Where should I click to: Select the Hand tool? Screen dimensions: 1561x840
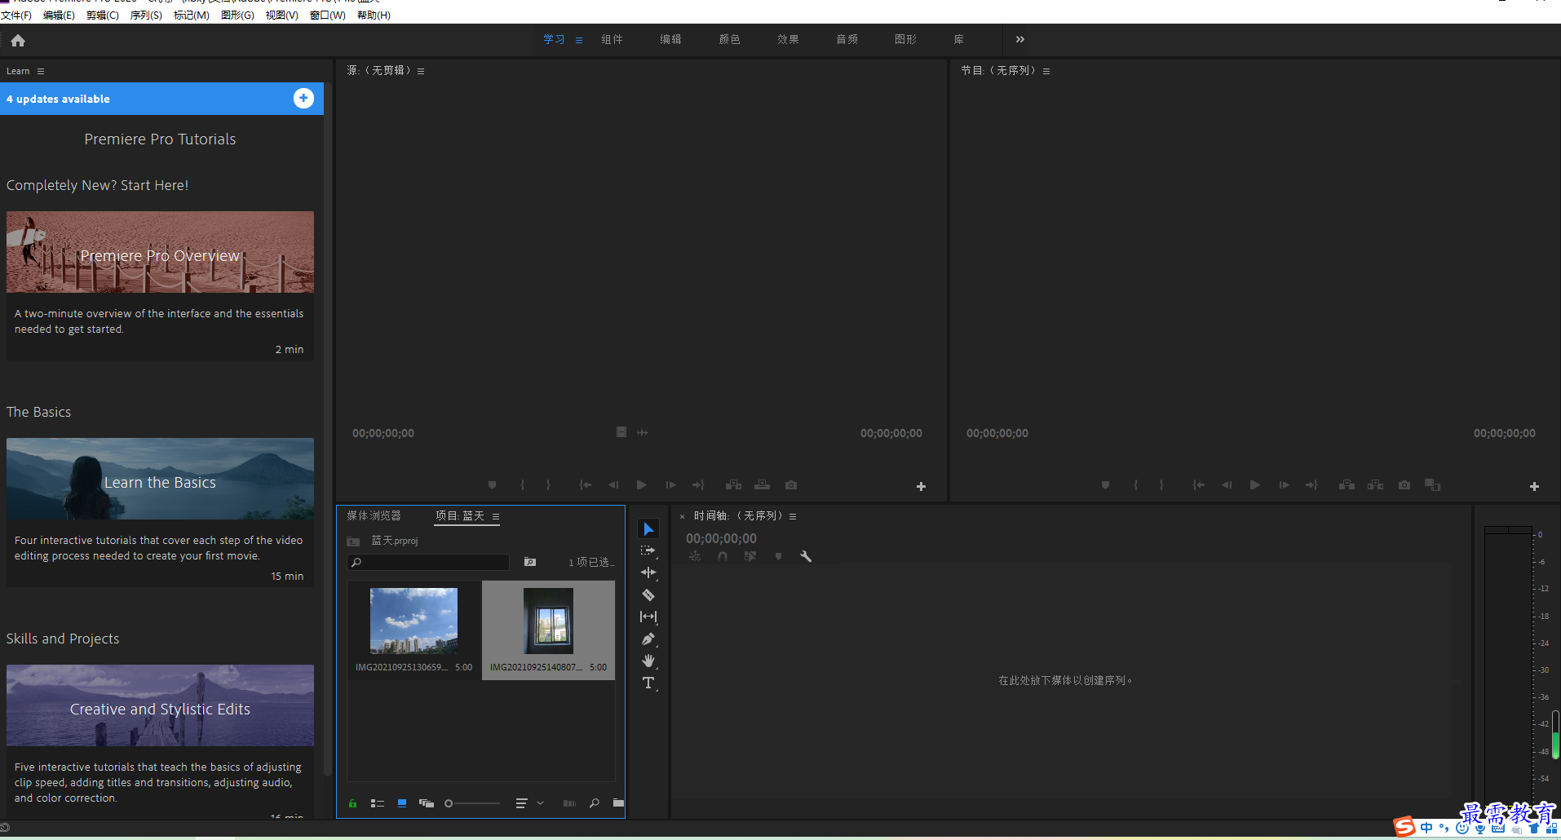[x=648, y=661]
